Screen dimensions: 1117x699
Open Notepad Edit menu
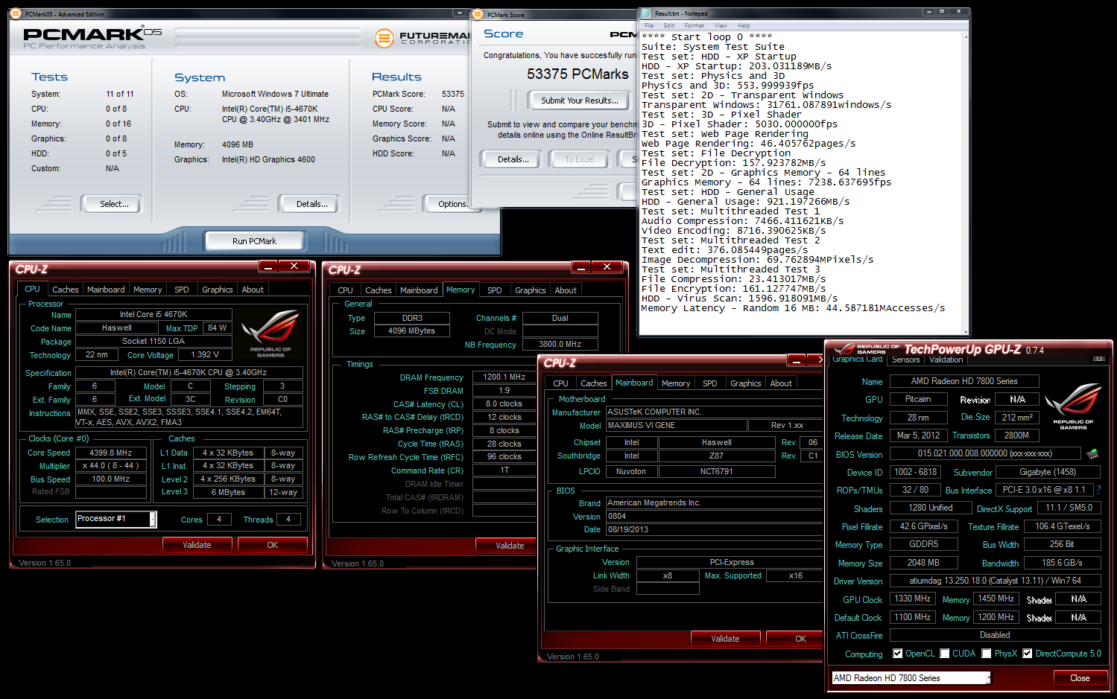(x=669, y=25)
